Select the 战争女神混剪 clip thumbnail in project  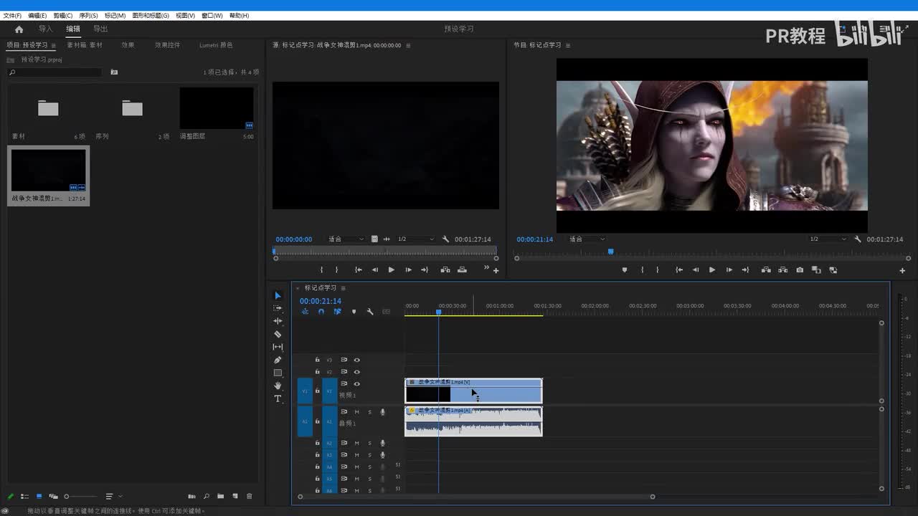pos(48,171)
